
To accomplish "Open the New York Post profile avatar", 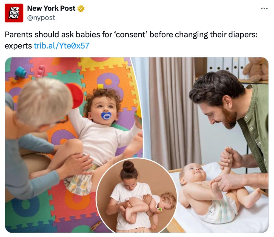I will point(14,13).
